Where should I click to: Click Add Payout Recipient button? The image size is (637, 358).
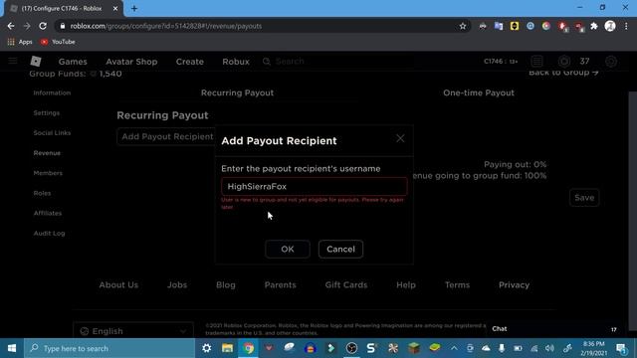pos(167,137)
